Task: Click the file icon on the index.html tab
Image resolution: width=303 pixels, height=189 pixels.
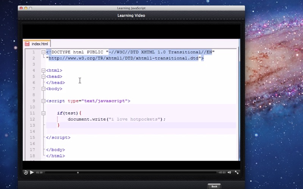Action: [x=28, y=44]
